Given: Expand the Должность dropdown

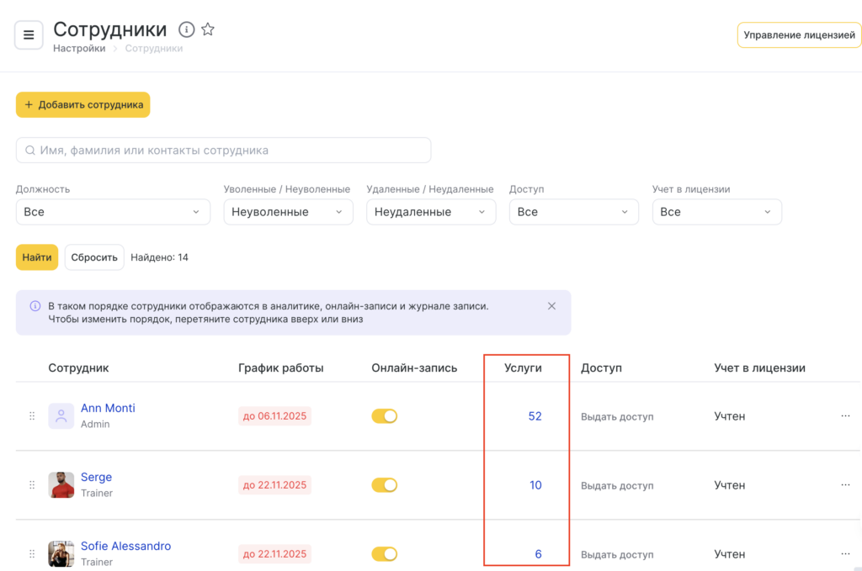Looking at the screenshot, I should click(113, 212).
